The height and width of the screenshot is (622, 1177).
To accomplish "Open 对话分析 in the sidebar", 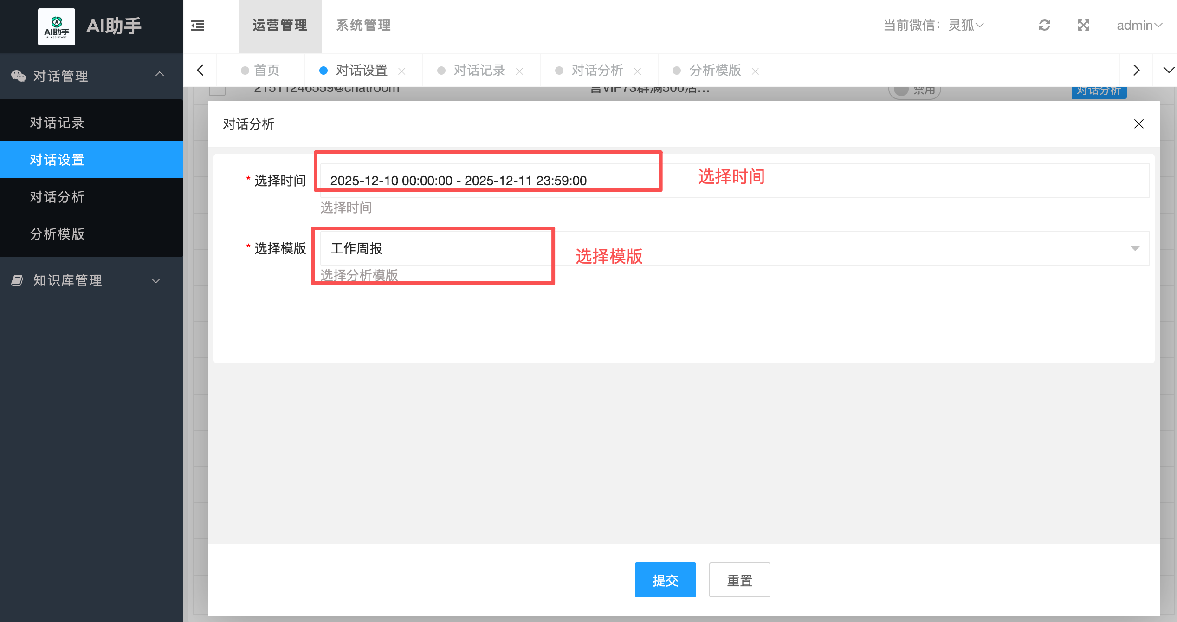I will tap(57, 197).
